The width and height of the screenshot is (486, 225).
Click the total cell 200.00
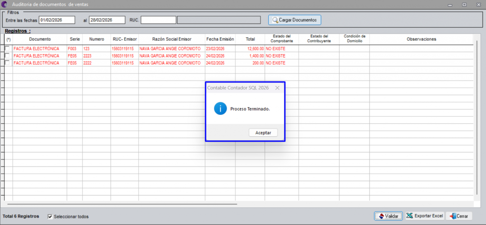[250, 63]
